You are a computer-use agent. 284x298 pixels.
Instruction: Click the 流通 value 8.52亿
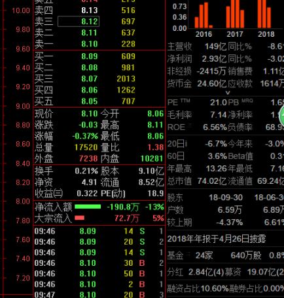[151, 182]
